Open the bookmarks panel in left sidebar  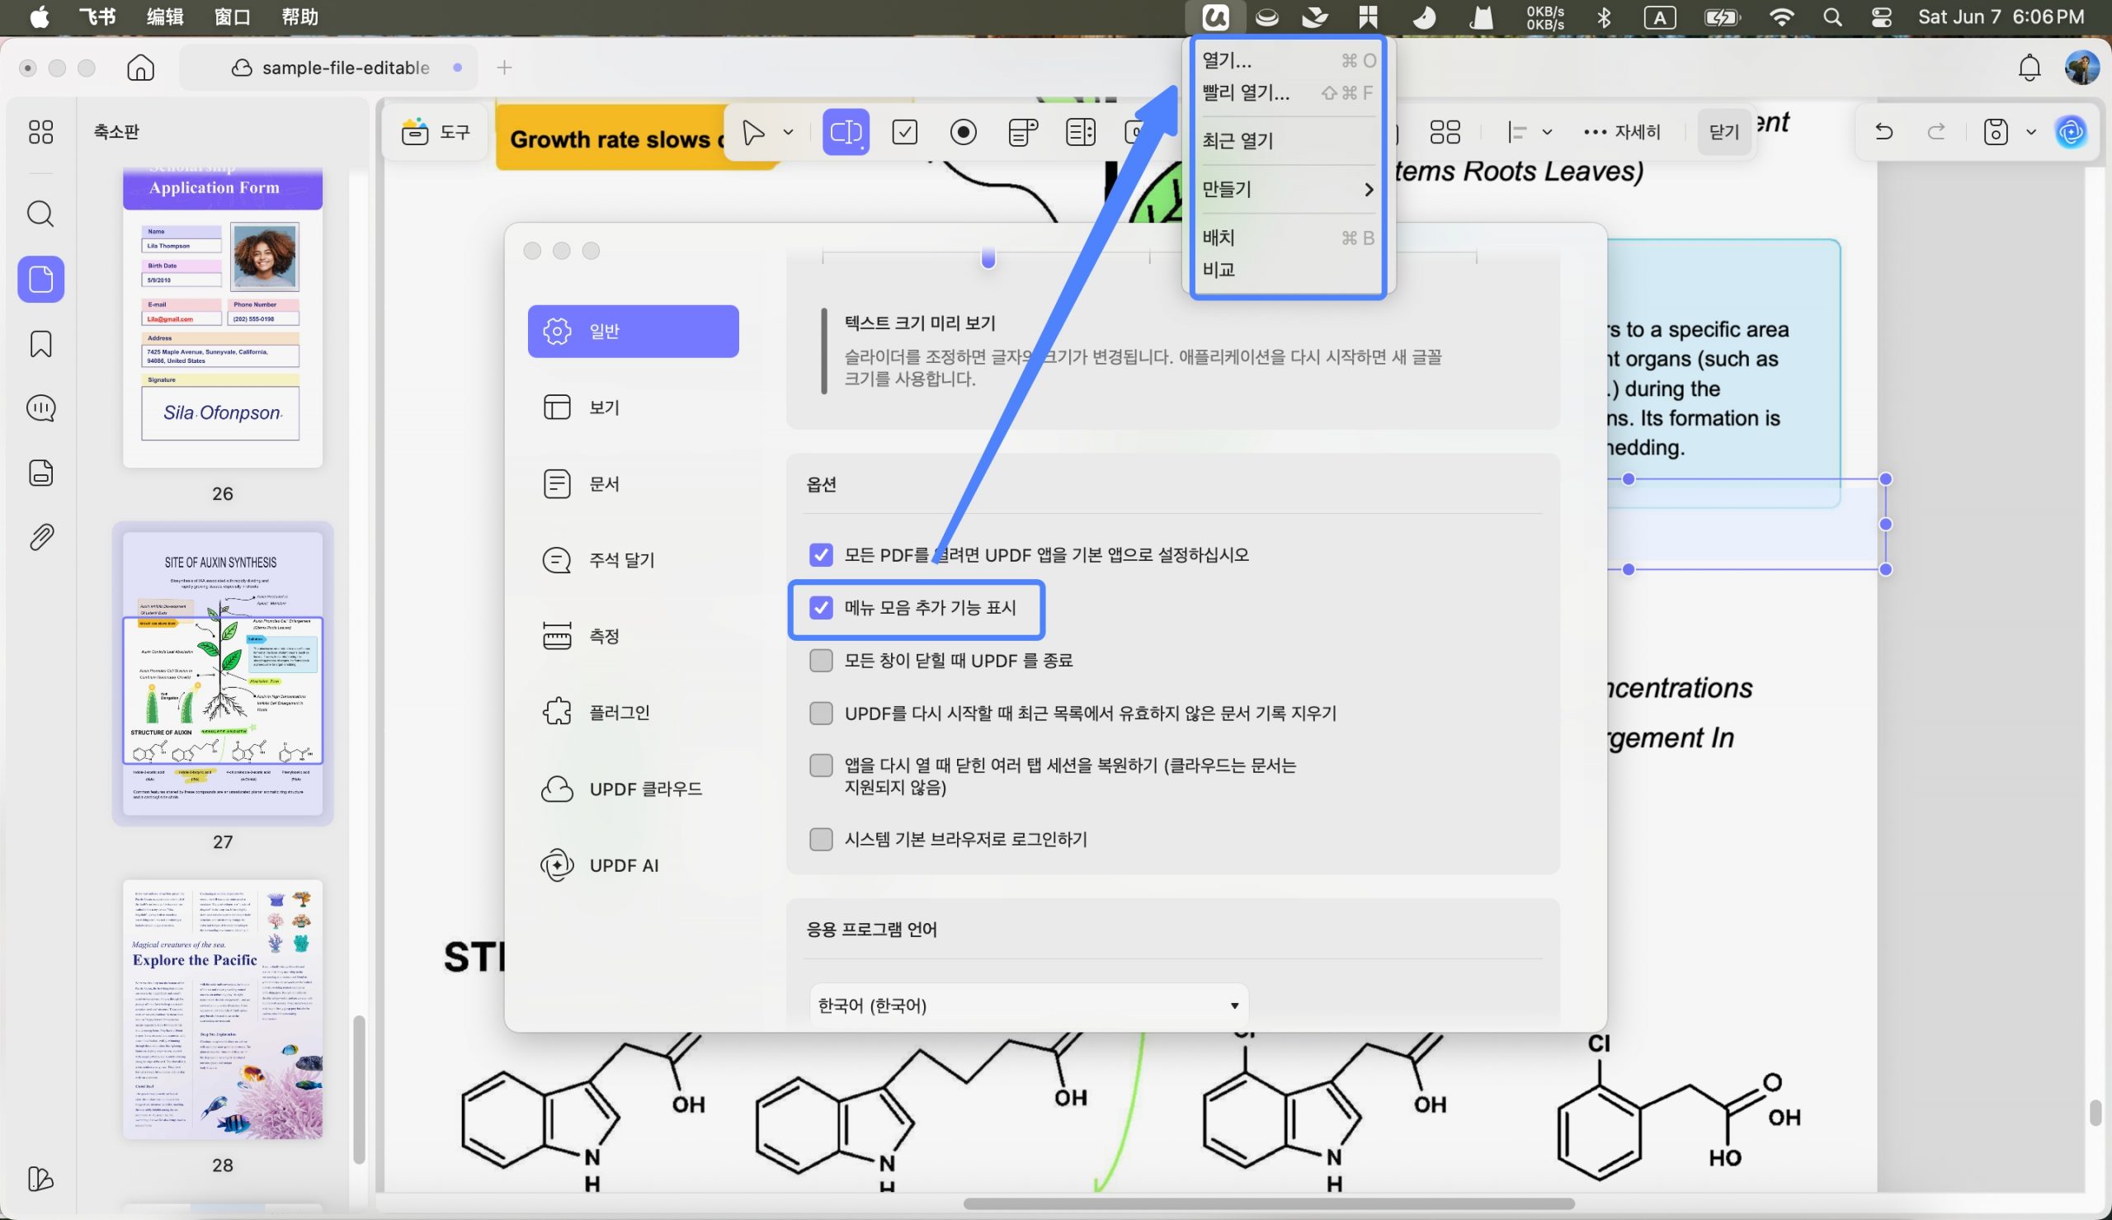(41, 343)
